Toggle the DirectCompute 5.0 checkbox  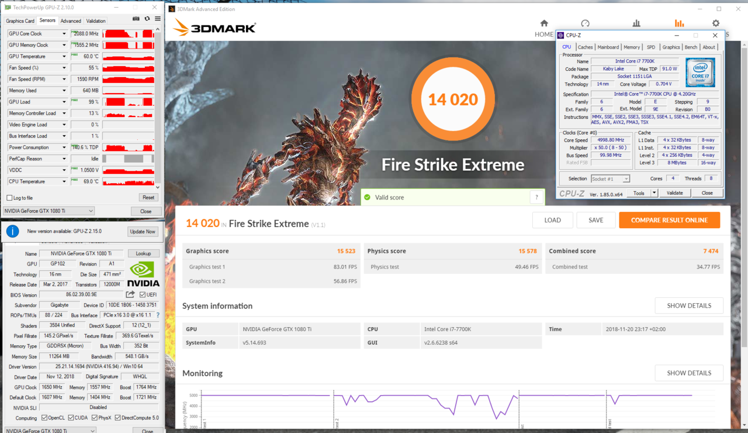click(x=118, y=418)
